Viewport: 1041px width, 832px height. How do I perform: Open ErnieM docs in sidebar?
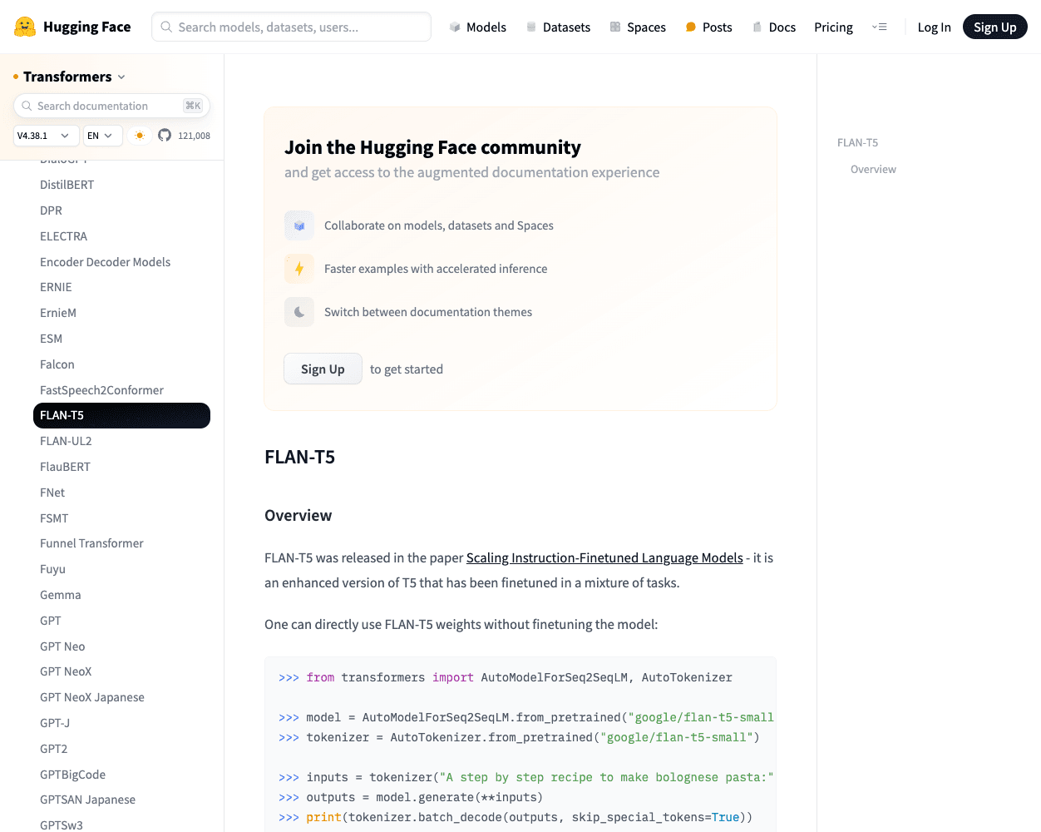click(58, 313)
